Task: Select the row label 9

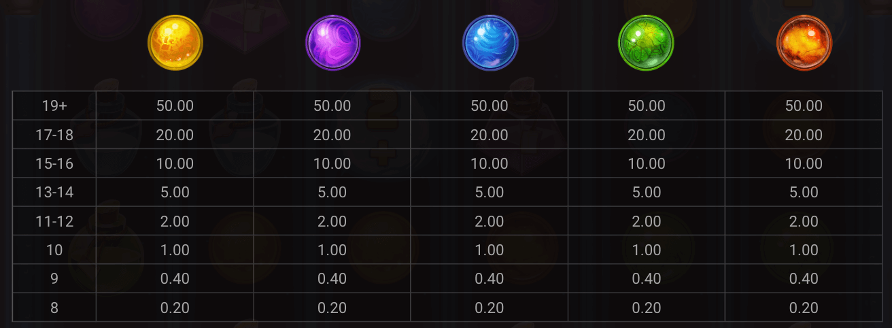Action: pyautogui.click(x=54, y=279)
